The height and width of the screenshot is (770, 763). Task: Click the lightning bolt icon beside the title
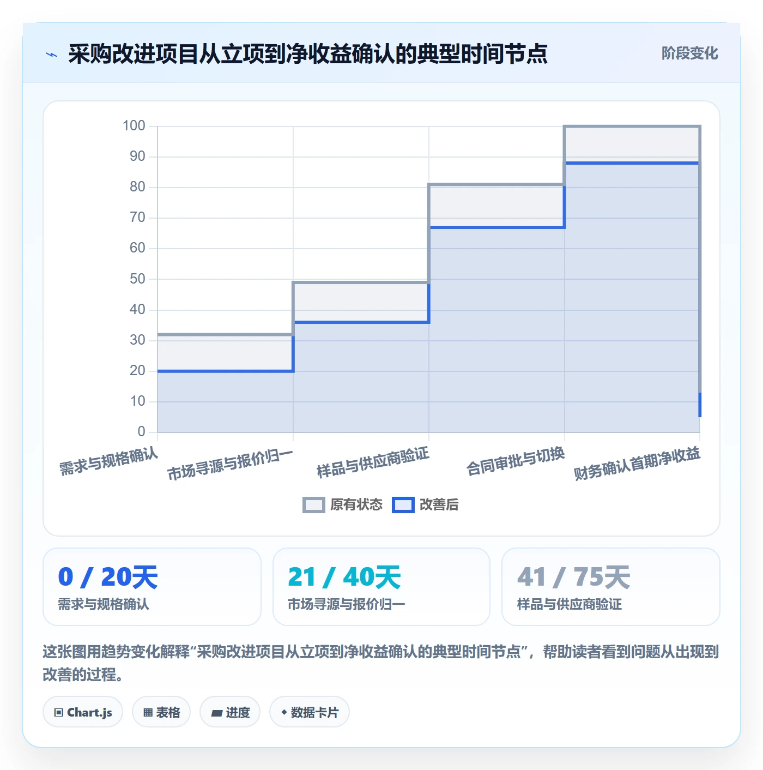[x=52, y=55]
